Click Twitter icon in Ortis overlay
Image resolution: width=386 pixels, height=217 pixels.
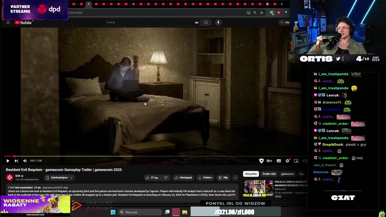[x=338, y=59]
